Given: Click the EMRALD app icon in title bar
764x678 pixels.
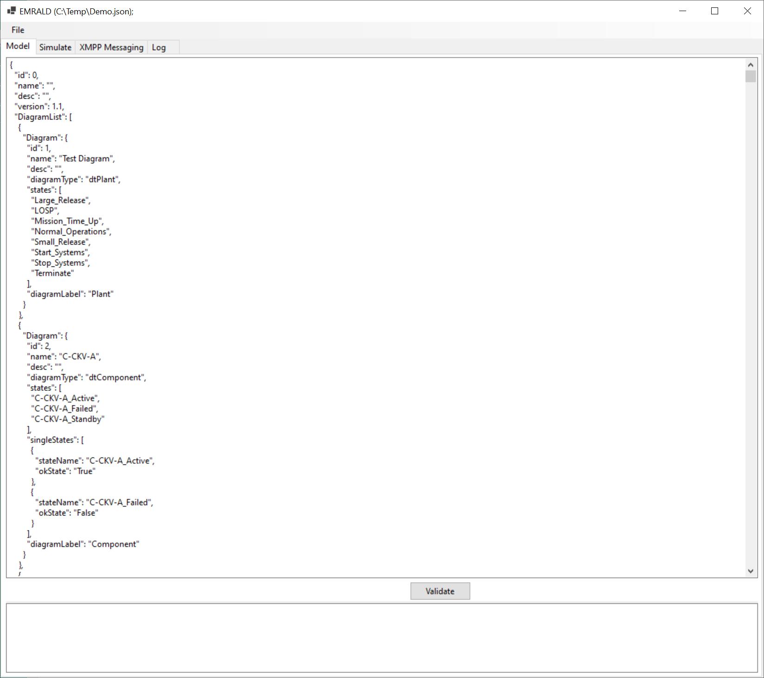Looking at the screenshot, I should pyautogui.click(x=12, y=11).
